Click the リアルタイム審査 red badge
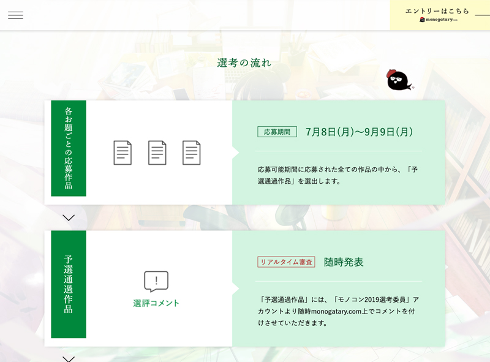 [x=286, y=262]
